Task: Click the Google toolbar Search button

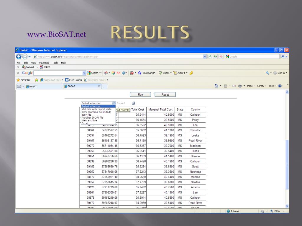Action: pos(93,73)
